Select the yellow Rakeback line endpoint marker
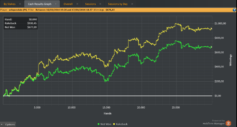The image size is (237, 127). [211, 28]
